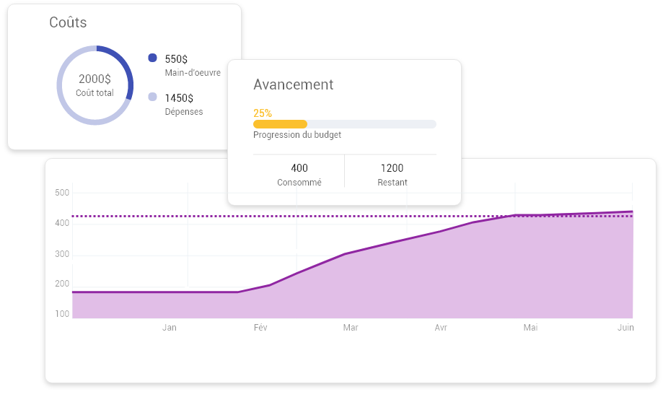Click the Coûts card title
Screen dimensions: 663x397
click(x=68, y=22)
